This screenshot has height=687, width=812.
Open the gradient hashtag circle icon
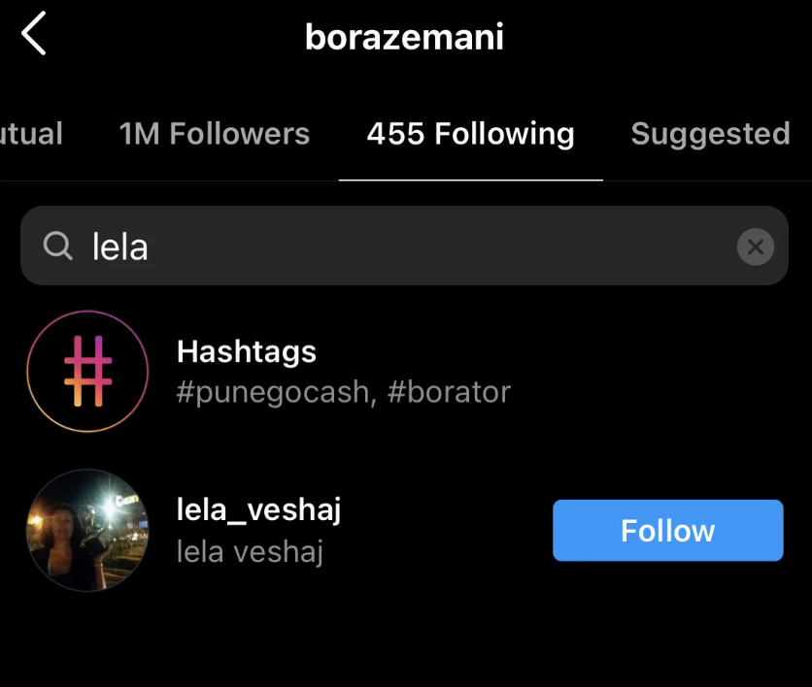(87, 371)
